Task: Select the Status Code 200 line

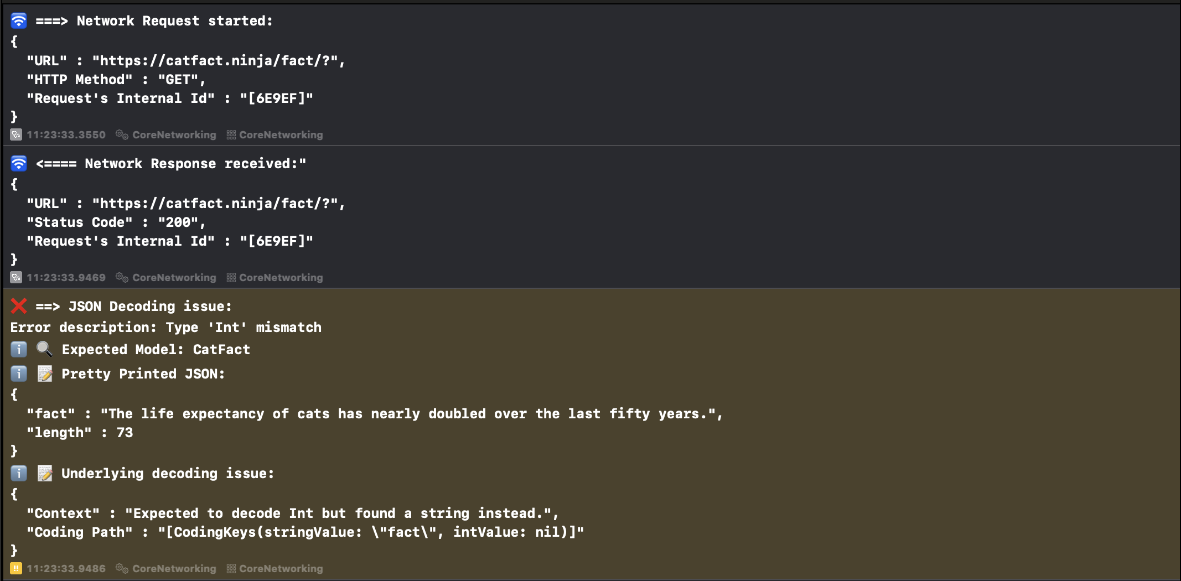Action: pos(116,222)
